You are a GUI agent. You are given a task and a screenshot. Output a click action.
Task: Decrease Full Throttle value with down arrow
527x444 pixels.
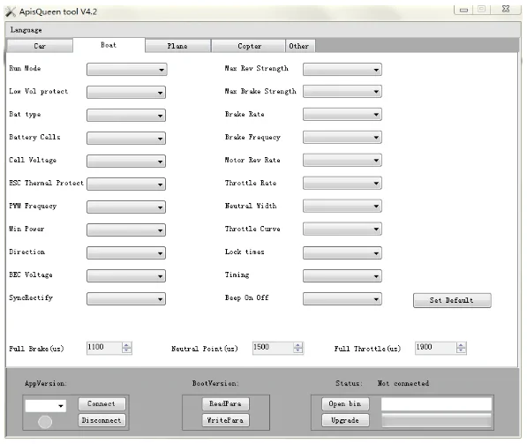pyautogui.click(x=461, y=350)
